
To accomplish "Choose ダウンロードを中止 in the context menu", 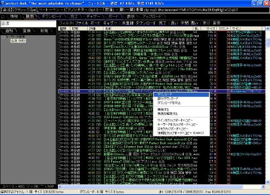I will click(181, 103).
